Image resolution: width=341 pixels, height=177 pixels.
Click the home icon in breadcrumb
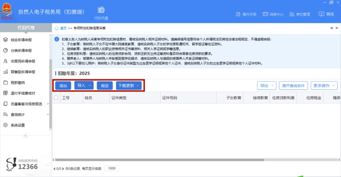click(x=57, y=28)
